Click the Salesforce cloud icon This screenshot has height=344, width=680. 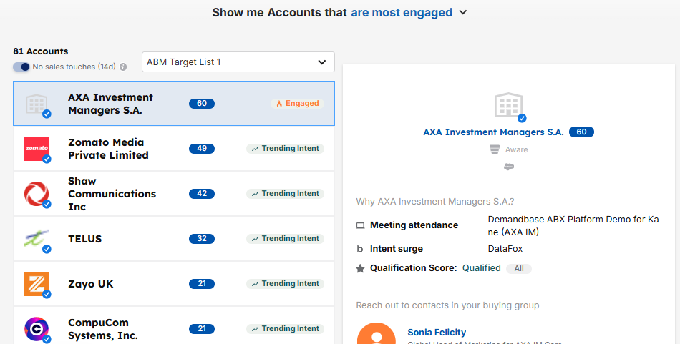pos(509,167)
